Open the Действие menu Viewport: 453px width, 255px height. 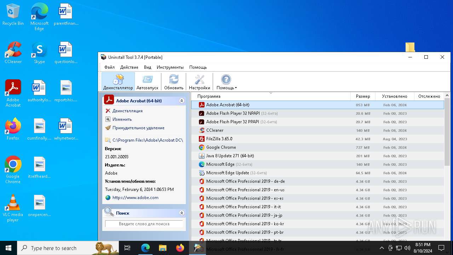pos(129,67)
